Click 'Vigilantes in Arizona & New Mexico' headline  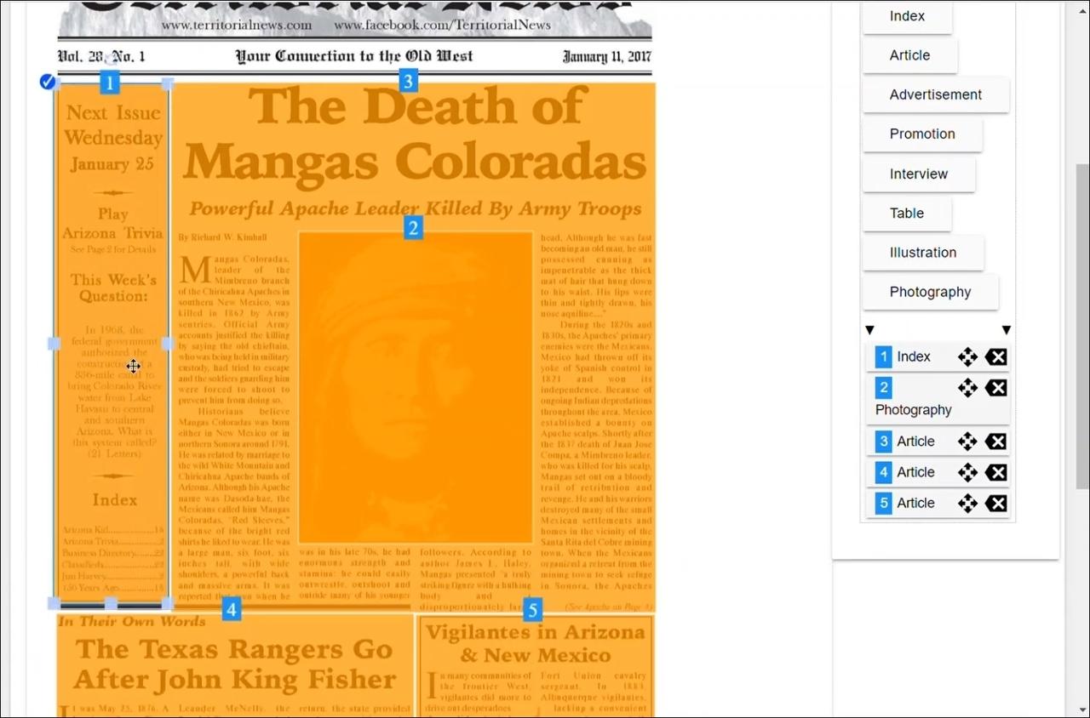[x=535, y=643]
